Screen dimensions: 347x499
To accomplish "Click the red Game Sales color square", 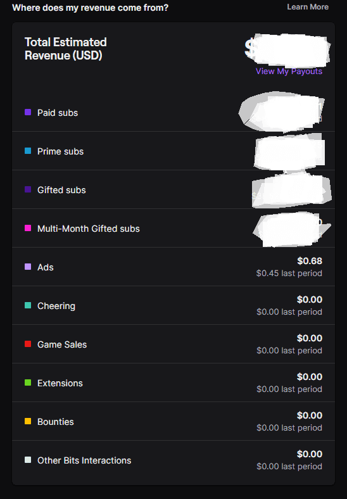I will [28, 344].
